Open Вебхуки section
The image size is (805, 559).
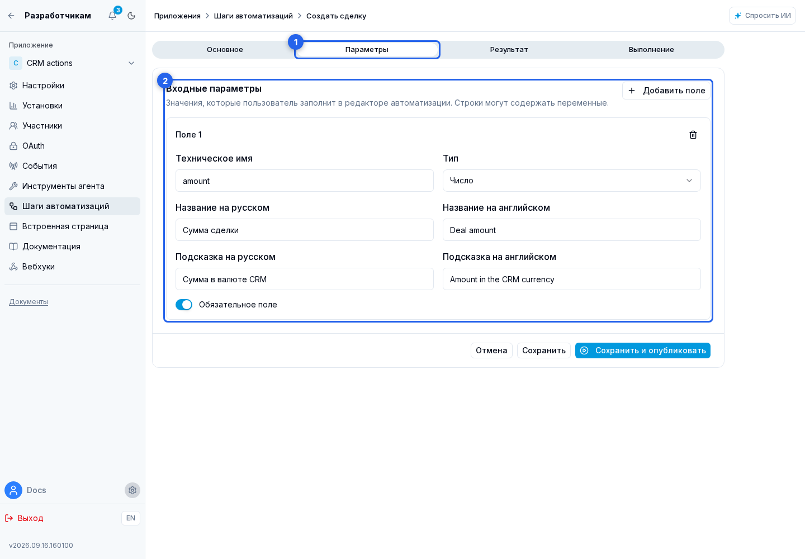click(73, 267)
